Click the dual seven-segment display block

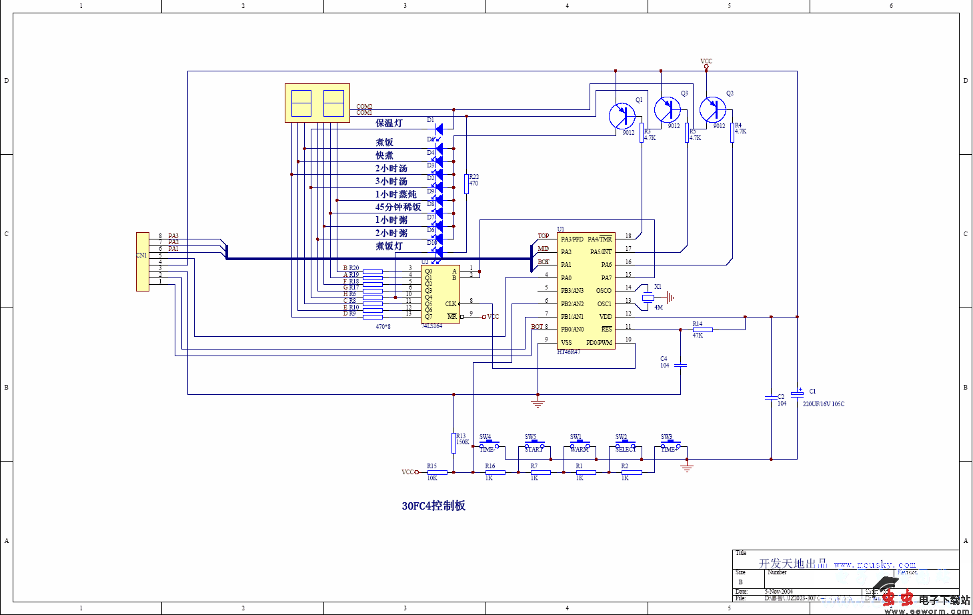pyautogui.click(x=317, y=103)
